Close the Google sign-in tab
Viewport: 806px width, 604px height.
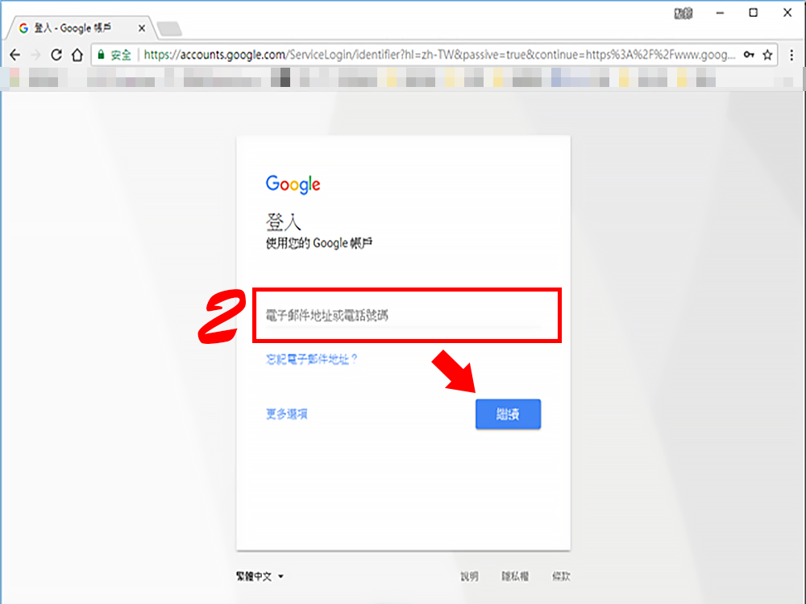[x=142, y=28]
